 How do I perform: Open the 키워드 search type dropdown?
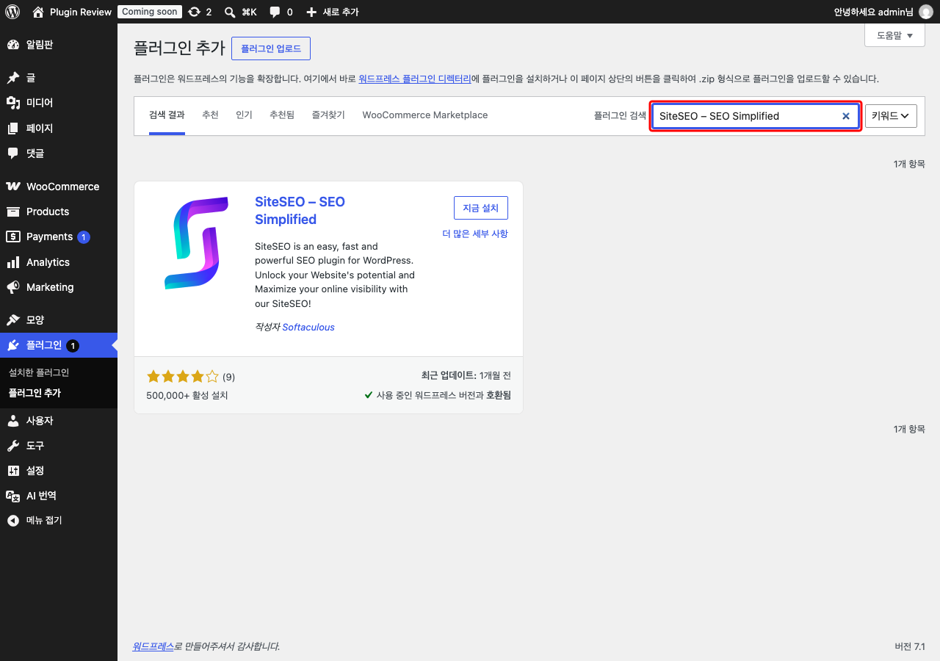pyautogui.click(x=891, y=116)
